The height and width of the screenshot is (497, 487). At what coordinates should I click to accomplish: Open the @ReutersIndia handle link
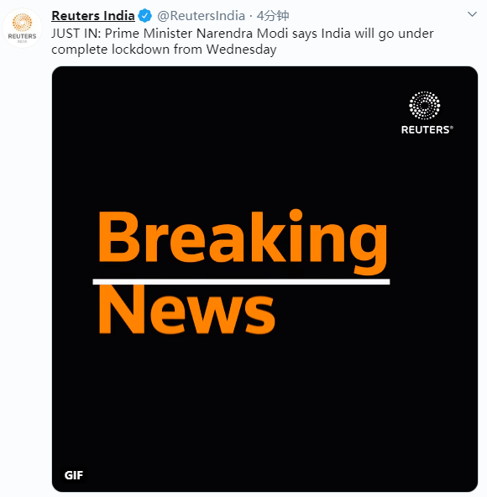click(x=201, y=15)
